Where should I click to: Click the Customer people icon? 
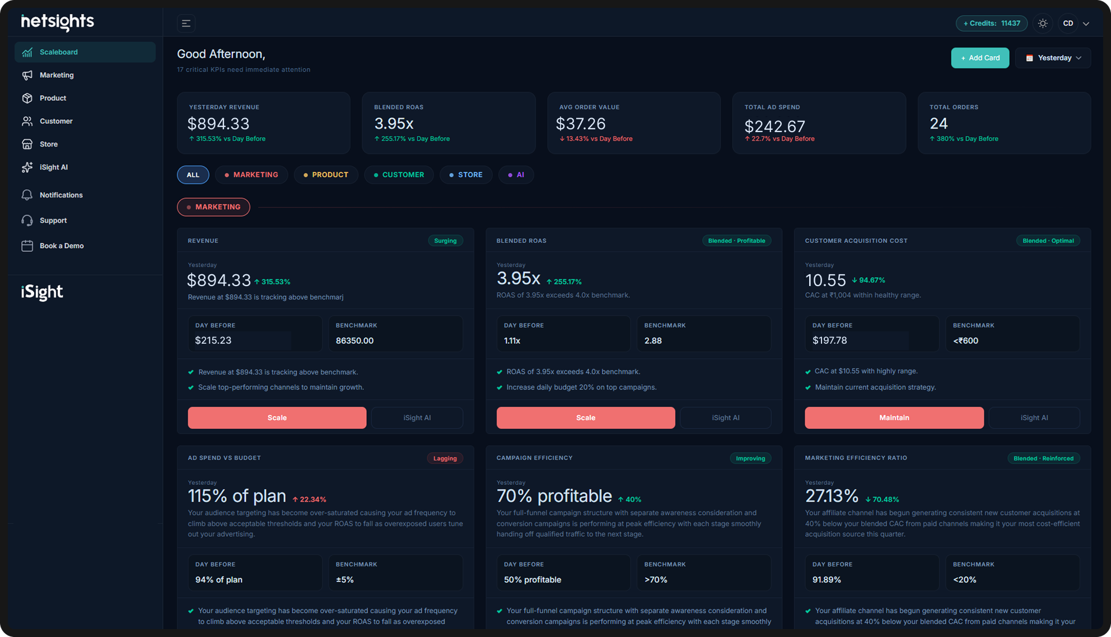point(27,121)
